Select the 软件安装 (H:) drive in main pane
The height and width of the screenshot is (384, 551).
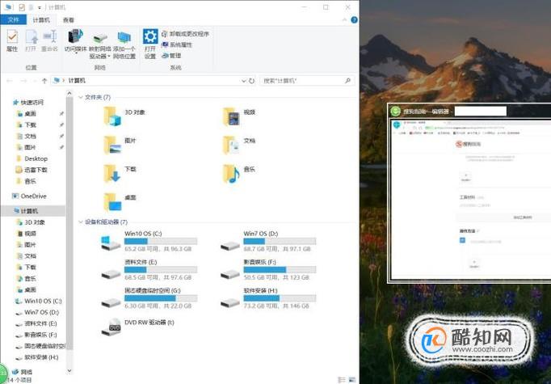coord(268,298)
